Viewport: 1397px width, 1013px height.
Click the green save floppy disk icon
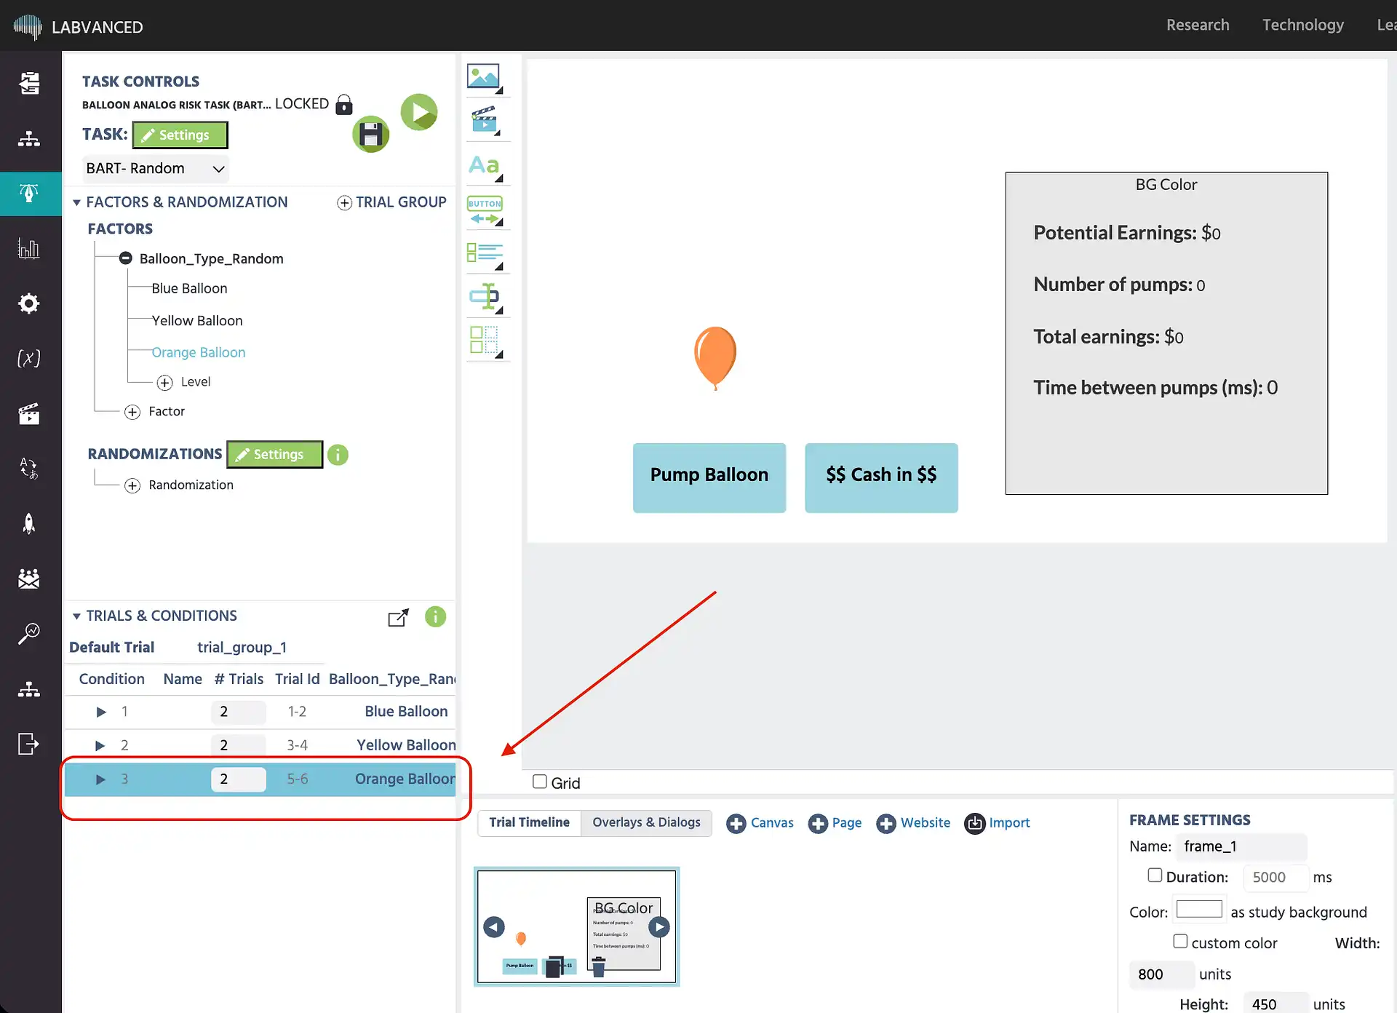click(x=371, y=135)
